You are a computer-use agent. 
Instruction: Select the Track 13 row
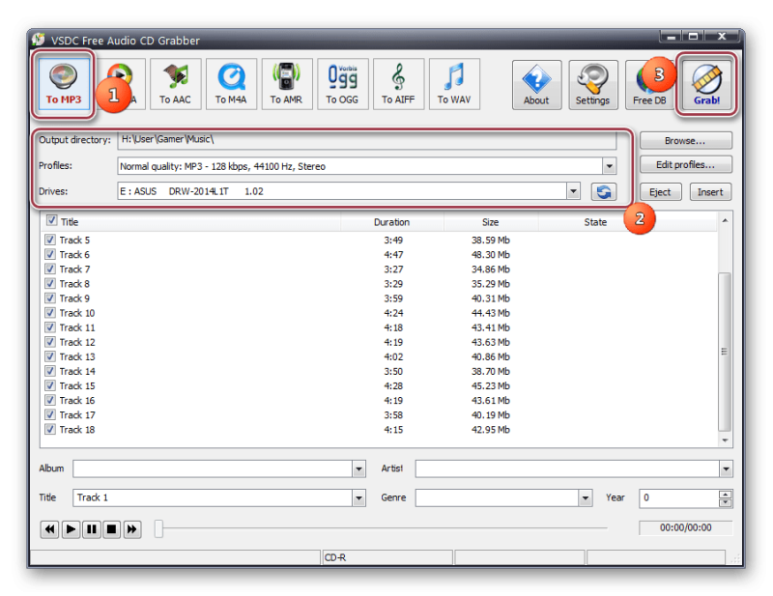point(380,356)
